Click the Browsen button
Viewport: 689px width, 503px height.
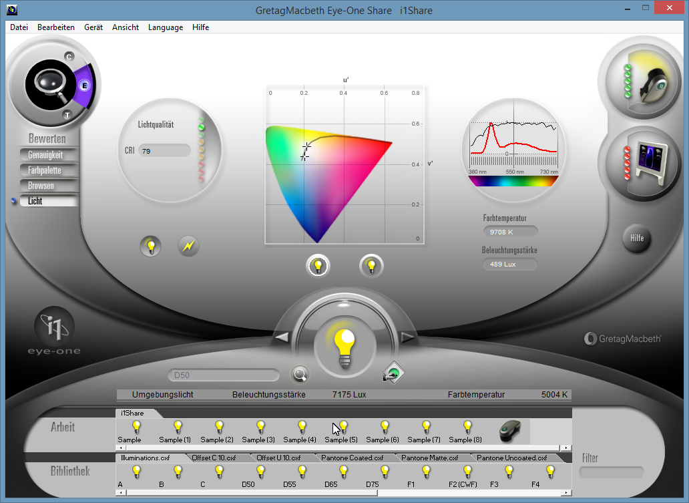(x=49, y=186)
